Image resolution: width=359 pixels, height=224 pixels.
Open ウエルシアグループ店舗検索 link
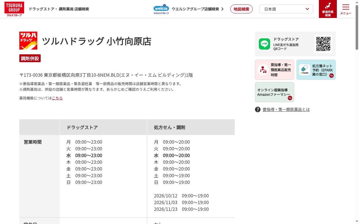[195, 9]
